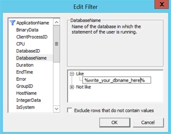
Task: Expand the Not like filter node
Action: [72, 87]
